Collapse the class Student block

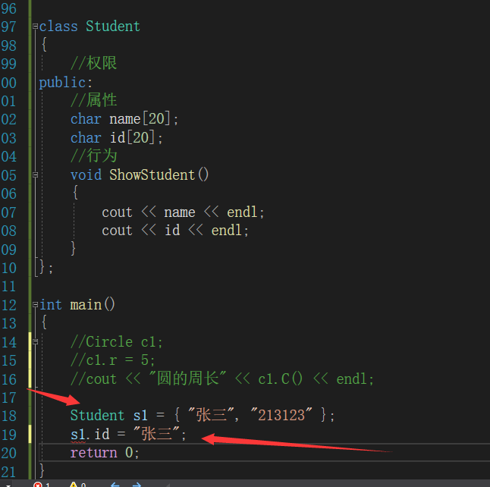pos(35,27)
